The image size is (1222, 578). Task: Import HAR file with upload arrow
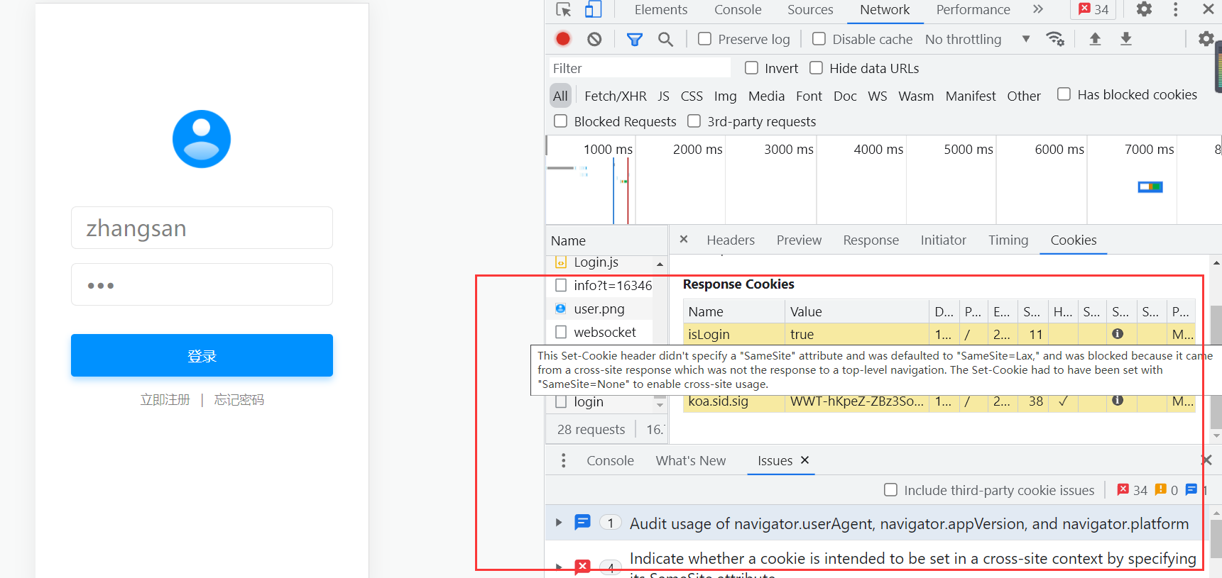coord(1095,39)
